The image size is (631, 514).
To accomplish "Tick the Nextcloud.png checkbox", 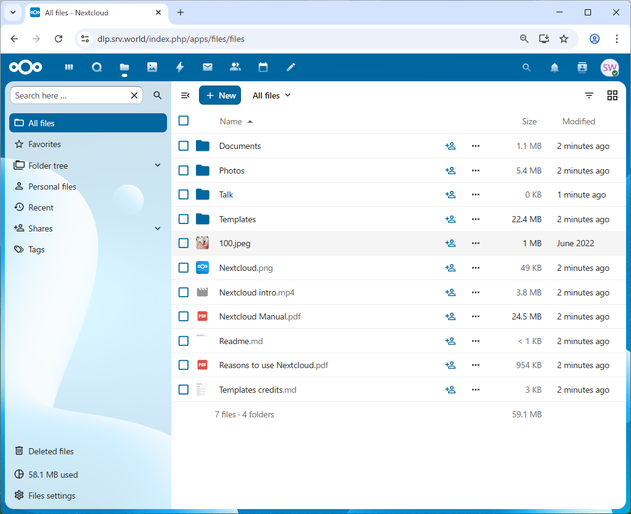I will [x=184, y=268].
